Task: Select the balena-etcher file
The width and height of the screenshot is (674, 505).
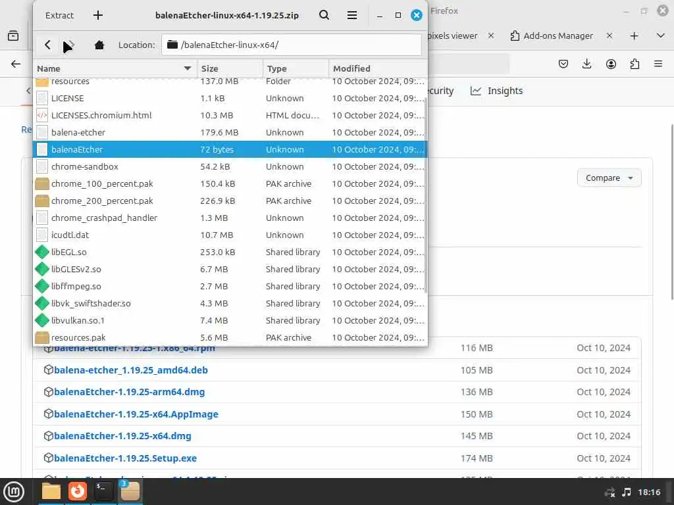Action: tap(230, 132)
